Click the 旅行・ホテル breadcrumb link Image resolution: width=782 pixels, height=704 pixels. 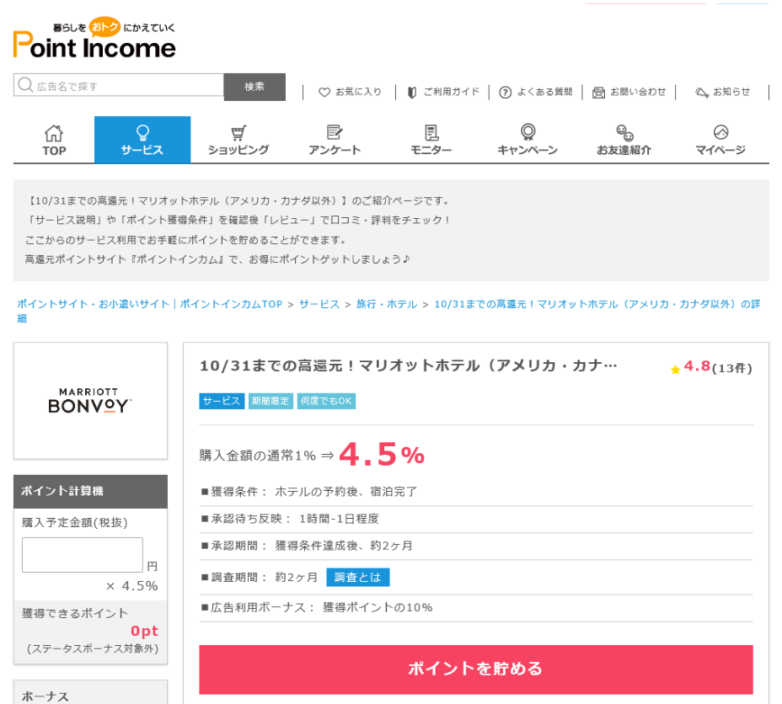tap(387, 304)
